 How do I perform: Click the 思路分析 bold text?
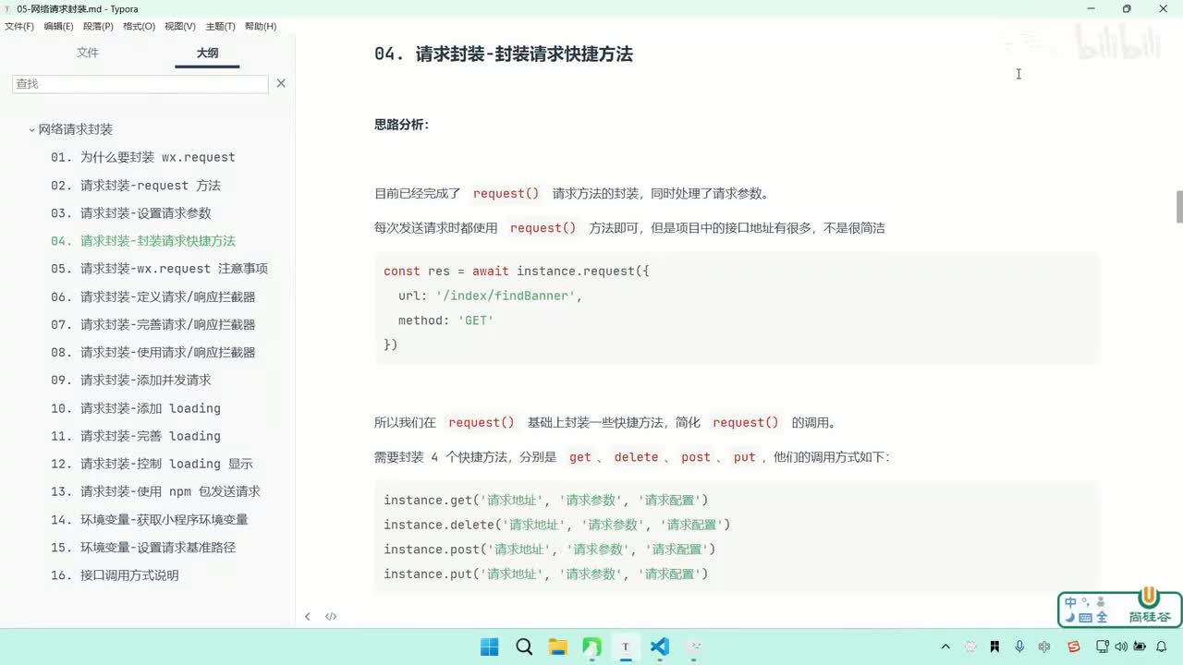click(x=402, y=125)
